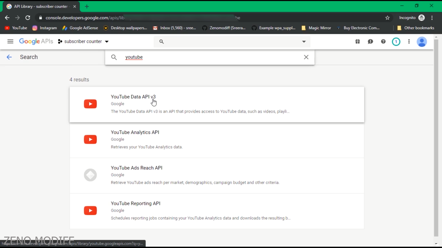This screenshot has height=248, width=442.
Task: Open the Desktop wallpapers bookmark
Action: 125,28
